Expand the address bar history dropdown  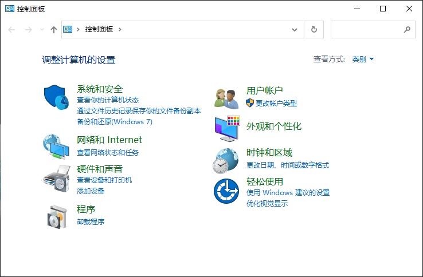(x=295, y=30)
